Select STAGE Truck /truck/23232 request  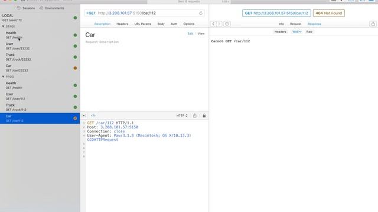[x=40, y=57]
